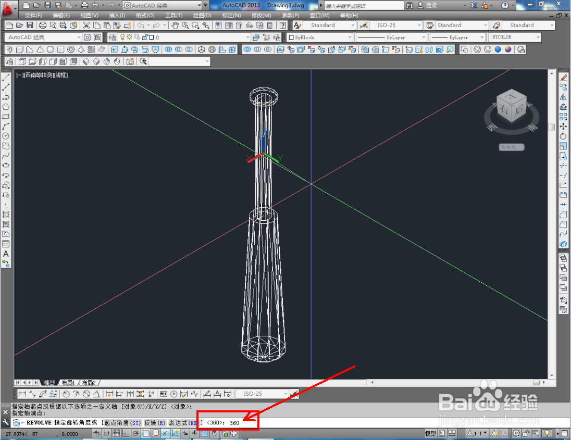The width and height of the screenshot is (571, 440).
Task: Select the Realistic blue sphere visual style
Action: pos(498,49)
